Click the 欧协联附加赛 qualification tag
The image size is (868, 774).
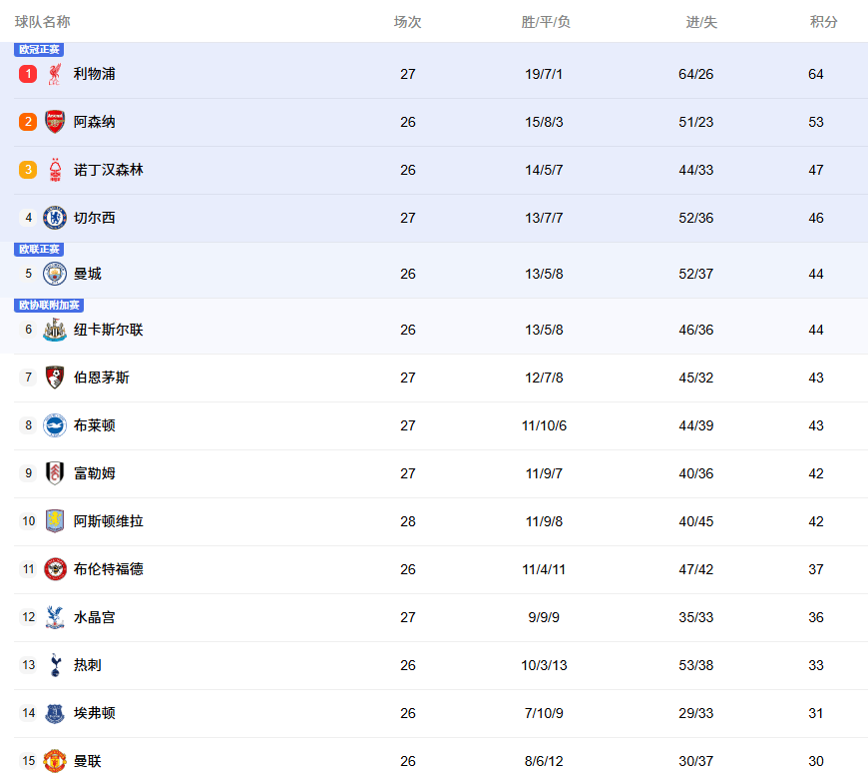[49, 306]
